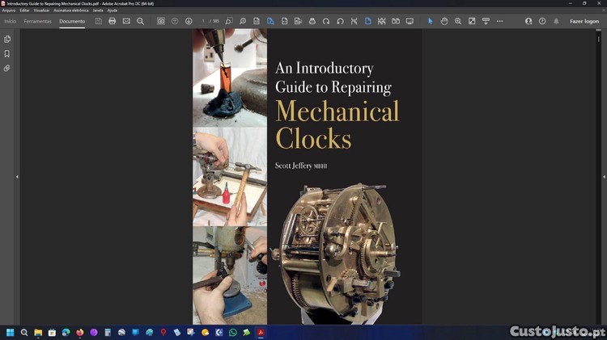This screenshot has height=340, width=607.
Task: Open the notifications bell
Action: click(556, 21)
